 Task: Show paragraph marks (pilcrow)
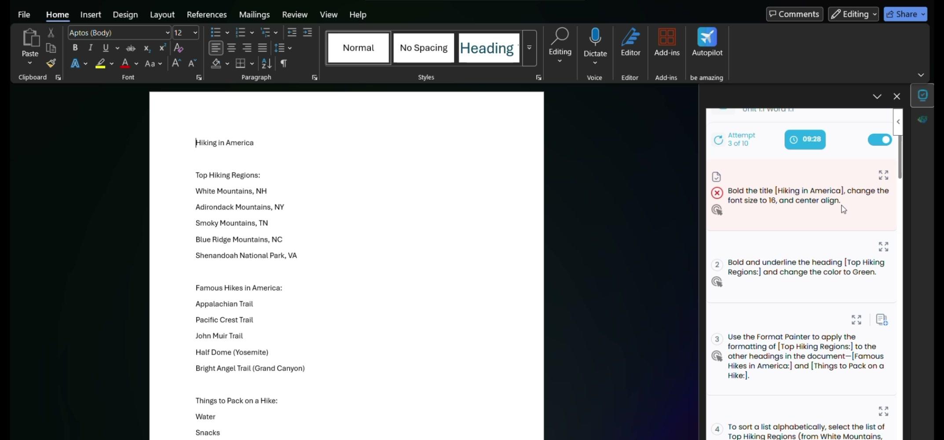[x=284, y=63]
